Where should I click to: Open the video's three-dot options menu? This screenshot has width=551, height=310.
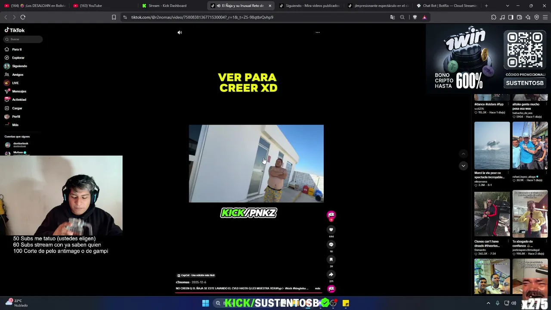coord(318,32)
